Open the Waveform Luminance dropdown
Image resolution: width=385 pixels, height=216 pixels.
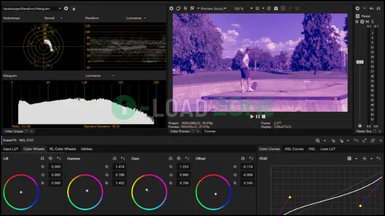tap(136, 18)
